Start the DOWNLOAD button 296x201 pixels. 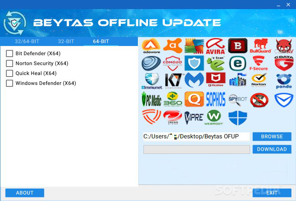272,149
